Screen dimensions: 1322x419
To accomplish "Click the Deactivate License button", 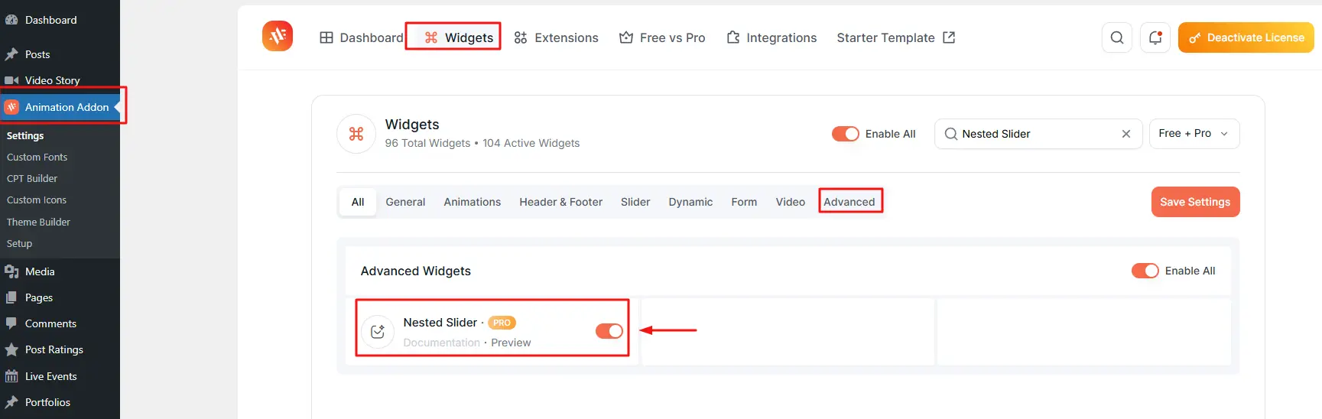I will pos(1246,37).
